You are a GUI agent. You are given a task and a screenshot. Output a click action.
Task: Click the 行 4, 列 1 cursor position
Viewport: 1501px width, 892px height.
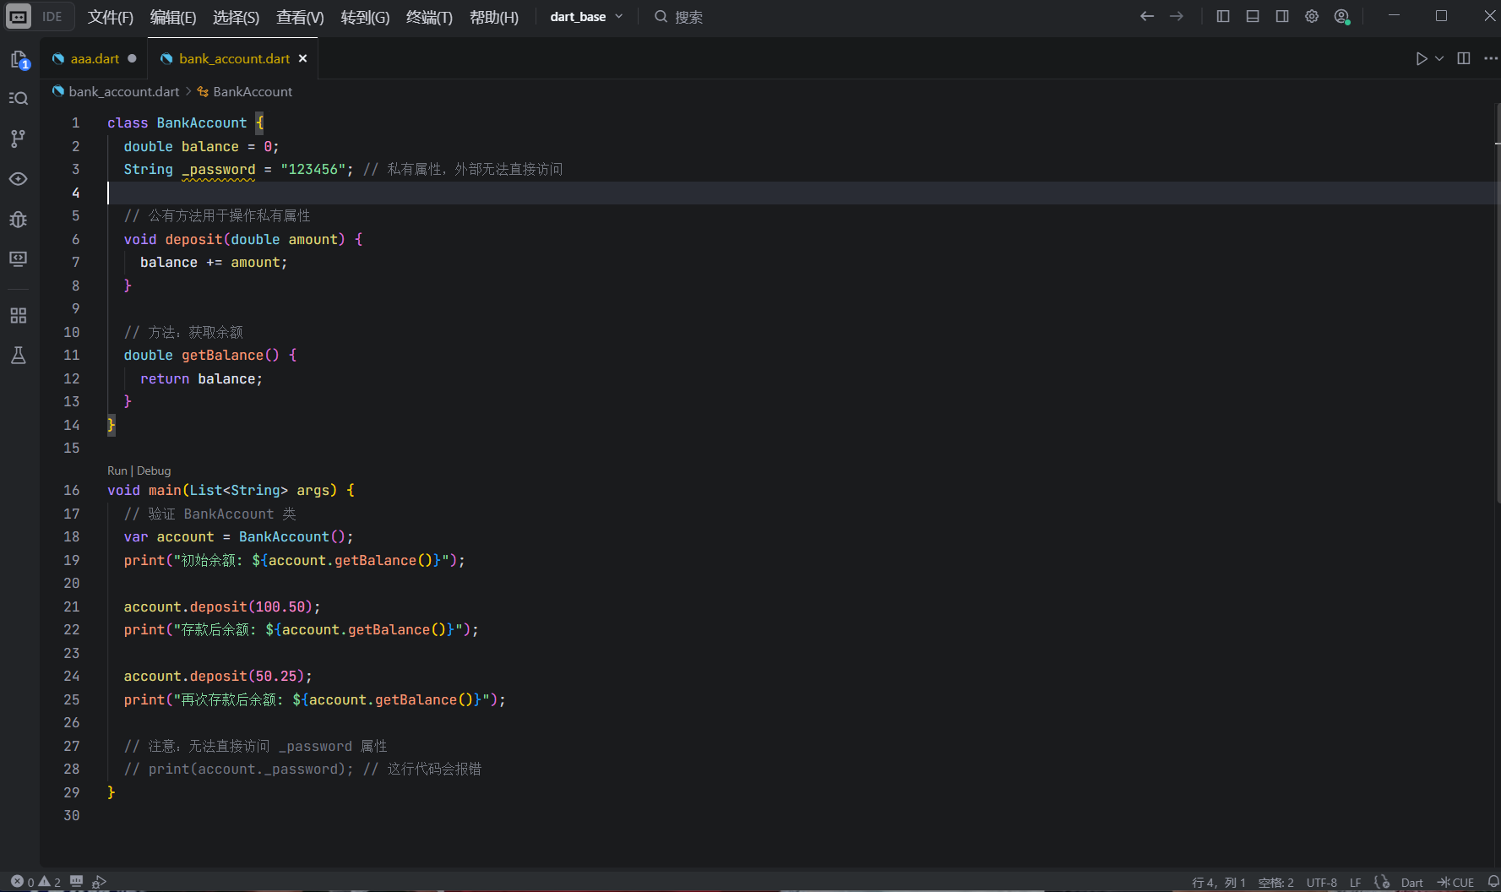tap(1219, 883)
